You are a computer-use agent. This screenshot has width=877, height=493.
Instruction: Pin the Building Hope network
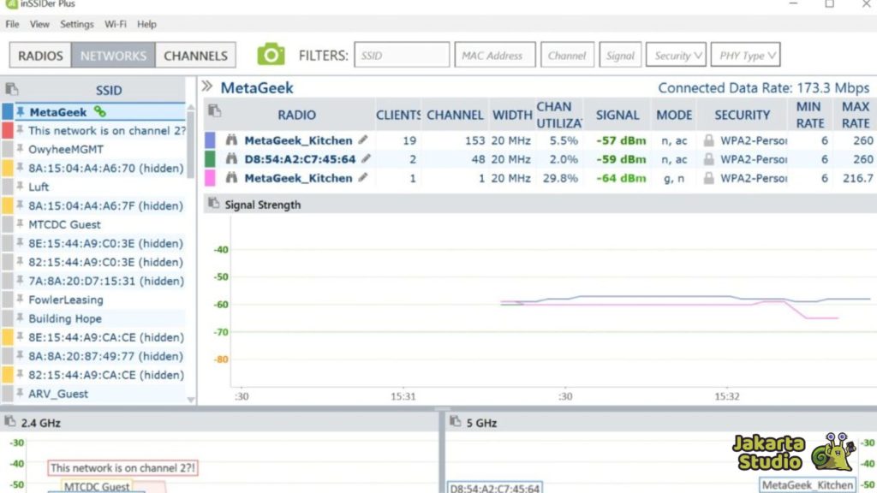[21, 318]
